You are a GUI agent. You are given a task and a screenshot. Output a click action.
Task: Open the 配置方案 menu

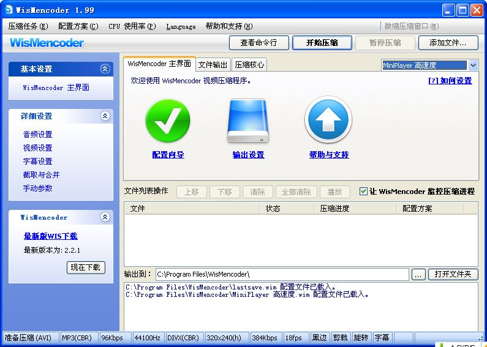point(78,26)
